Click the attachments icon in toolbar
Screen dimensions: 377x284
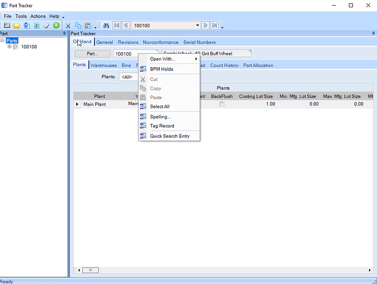(x=27, y=26)
